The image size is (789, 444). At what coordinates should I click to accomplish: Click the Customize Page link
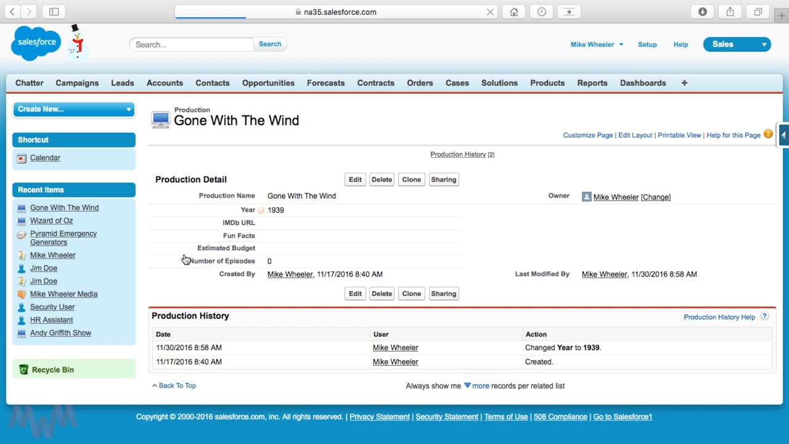click(588, 135)
